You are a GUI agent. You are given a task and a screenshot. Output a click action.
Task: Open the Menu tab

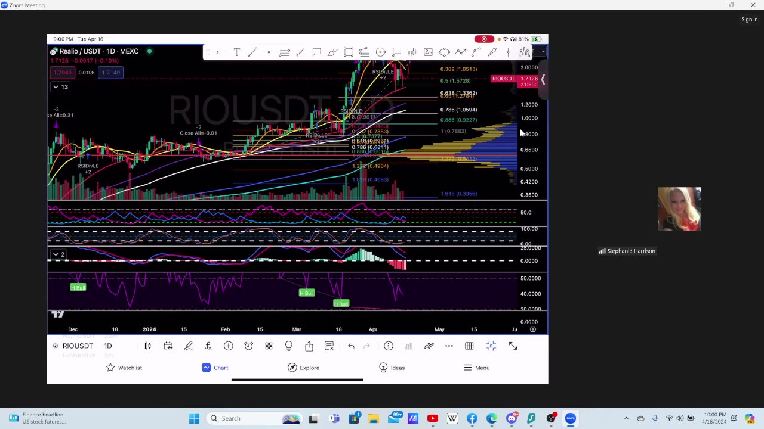coord(477,368)
